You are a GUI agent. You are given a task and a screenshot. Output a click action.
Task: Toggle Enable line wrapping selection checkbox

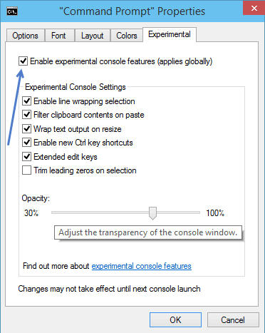(x=27, y=101)
